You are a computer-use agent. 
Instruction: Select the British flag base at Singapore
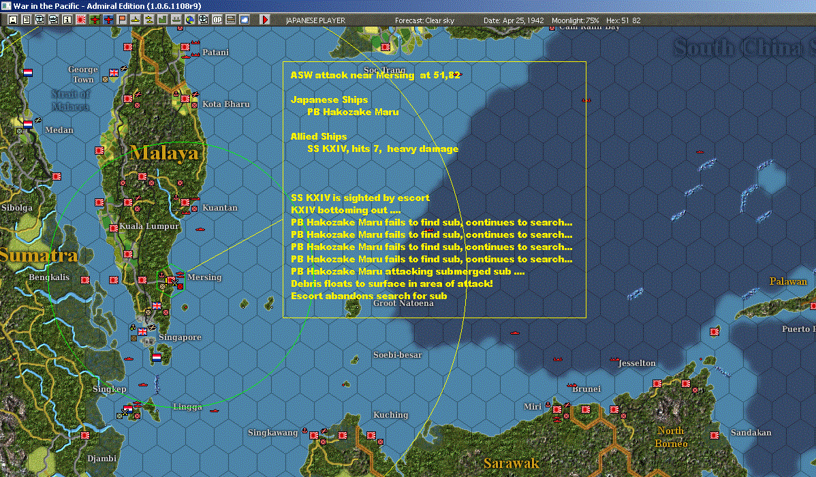[x=142, y=332]
